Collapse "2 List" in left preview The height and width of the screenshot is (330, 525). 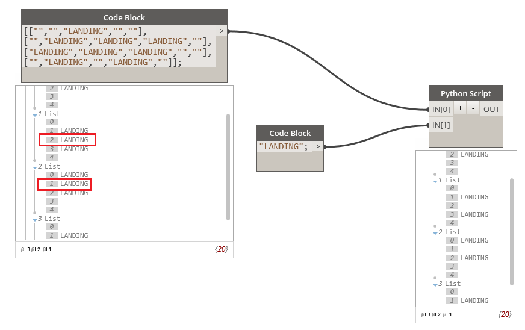tap(35, 167)
